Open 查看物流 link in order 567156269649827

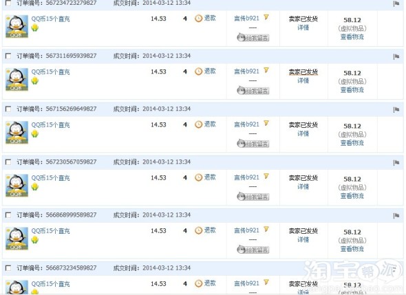coord(352,143)
